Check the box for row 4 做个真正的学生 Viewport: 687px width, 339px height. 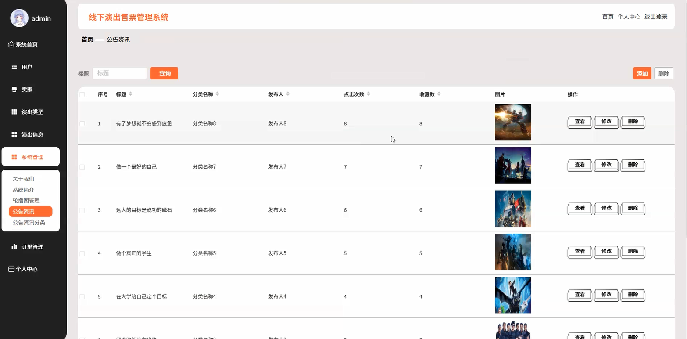click(82, 253)
